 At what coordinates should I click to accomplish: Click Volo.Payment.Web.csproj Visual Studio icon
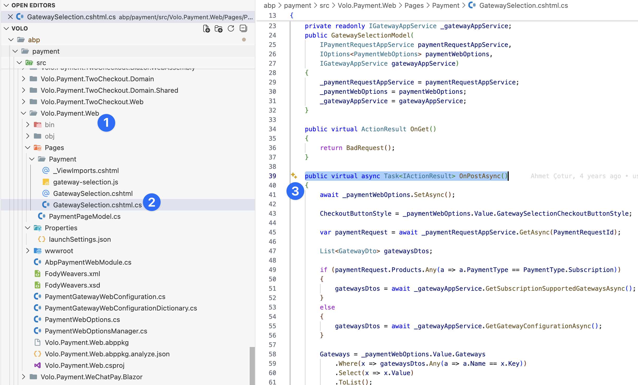(x=38, y=365)
